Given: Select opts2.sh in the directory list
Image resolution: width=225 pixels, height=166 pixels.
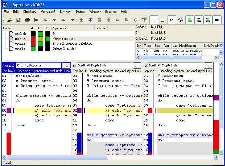Looking at the screenshot, I should (x=21, y=44).
